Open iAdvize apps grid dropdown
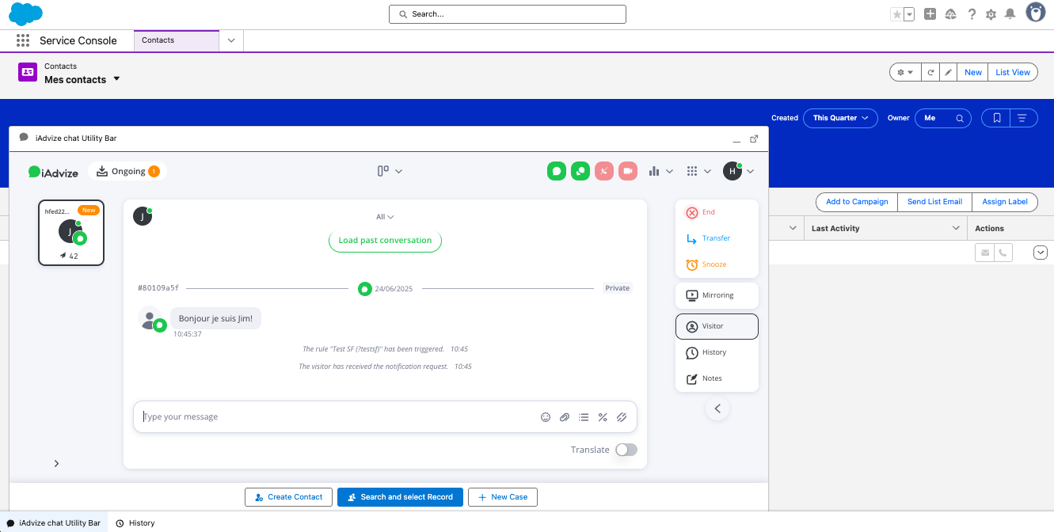This screenshot has width=1054, height=532. tap(699, 171)
